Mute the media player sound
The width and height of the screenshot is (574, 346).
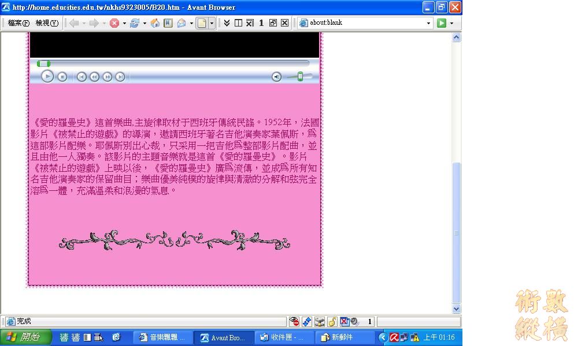[x=277, y=77]
